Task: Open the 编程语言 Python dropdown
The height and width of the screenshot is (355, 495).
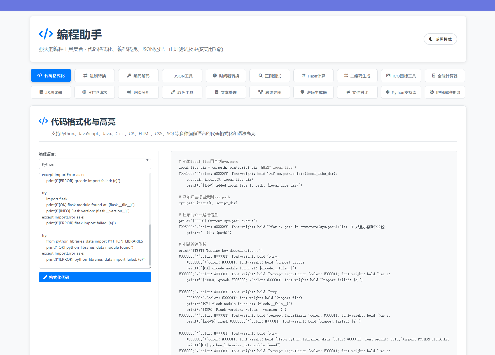Action: [95, 164]
